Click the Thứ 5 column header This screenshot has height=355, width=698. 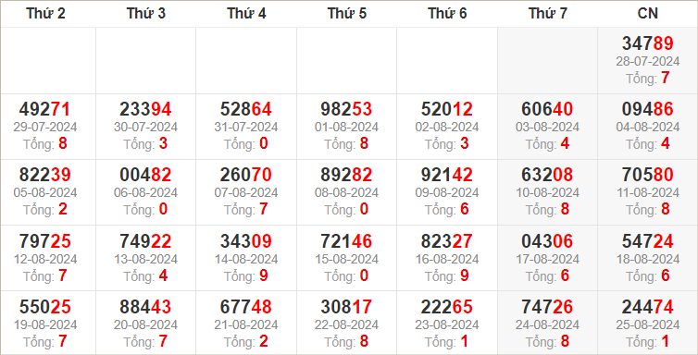[347, 13]
